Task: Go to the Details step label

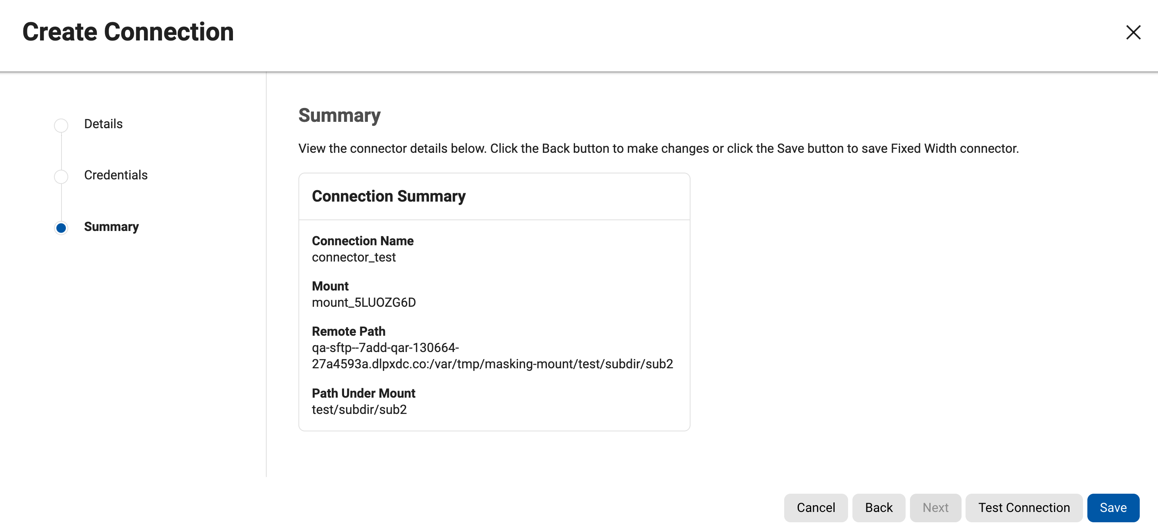Action: click(103, 124)
